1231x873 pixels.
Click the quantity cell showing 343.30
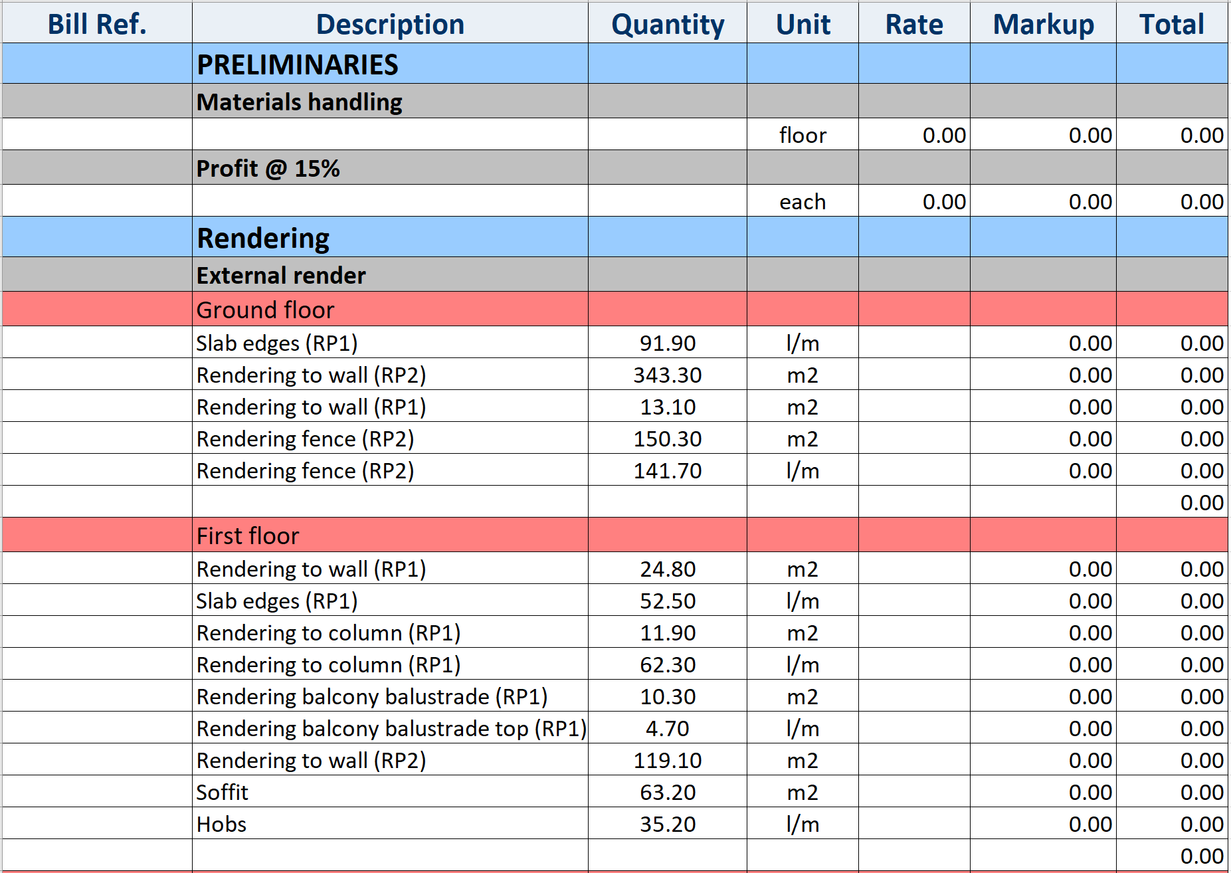coord(667,375)
